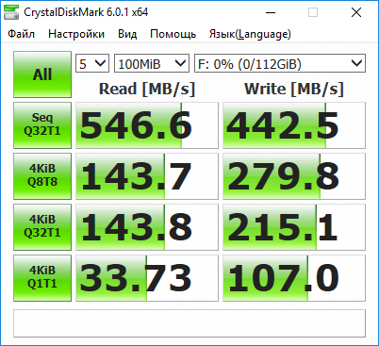Image resolution: width=379 pixels, height=346 pixels.
Task: Click the CrystalDiskMark app icon in title bar
Action: coord(11,12)
